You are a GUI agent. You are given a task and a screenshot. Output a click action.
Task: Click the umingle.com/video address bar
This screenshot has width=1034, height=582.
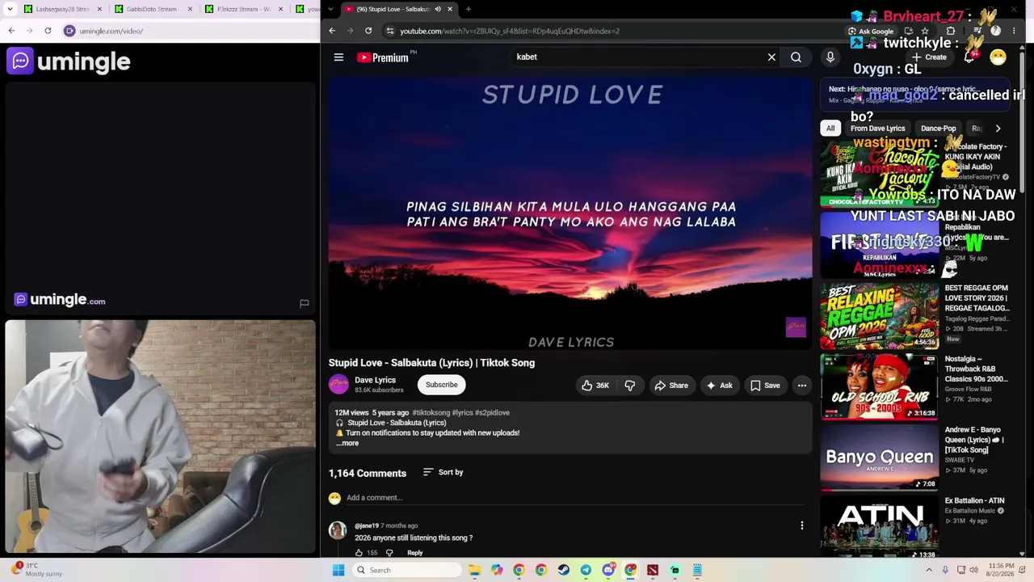(x=190, y=31)
